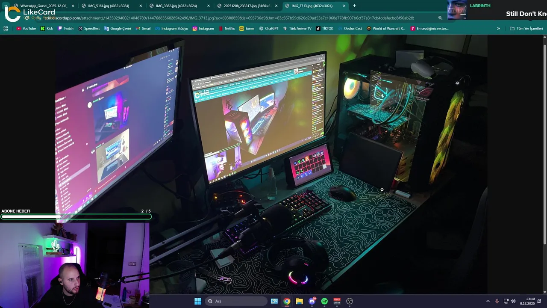Expand the hidden system tray icons
The image size is (547, 308).
[488, 301]
